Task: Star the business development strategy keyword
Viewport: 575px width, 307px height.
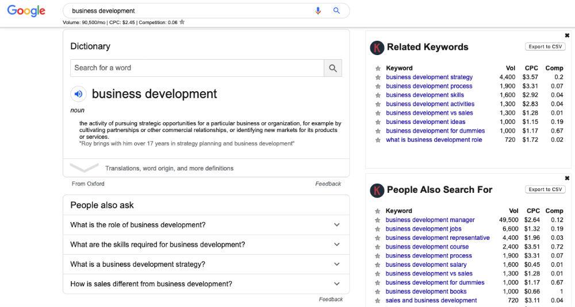Action: pyautogui.click(x=378, y=77)
